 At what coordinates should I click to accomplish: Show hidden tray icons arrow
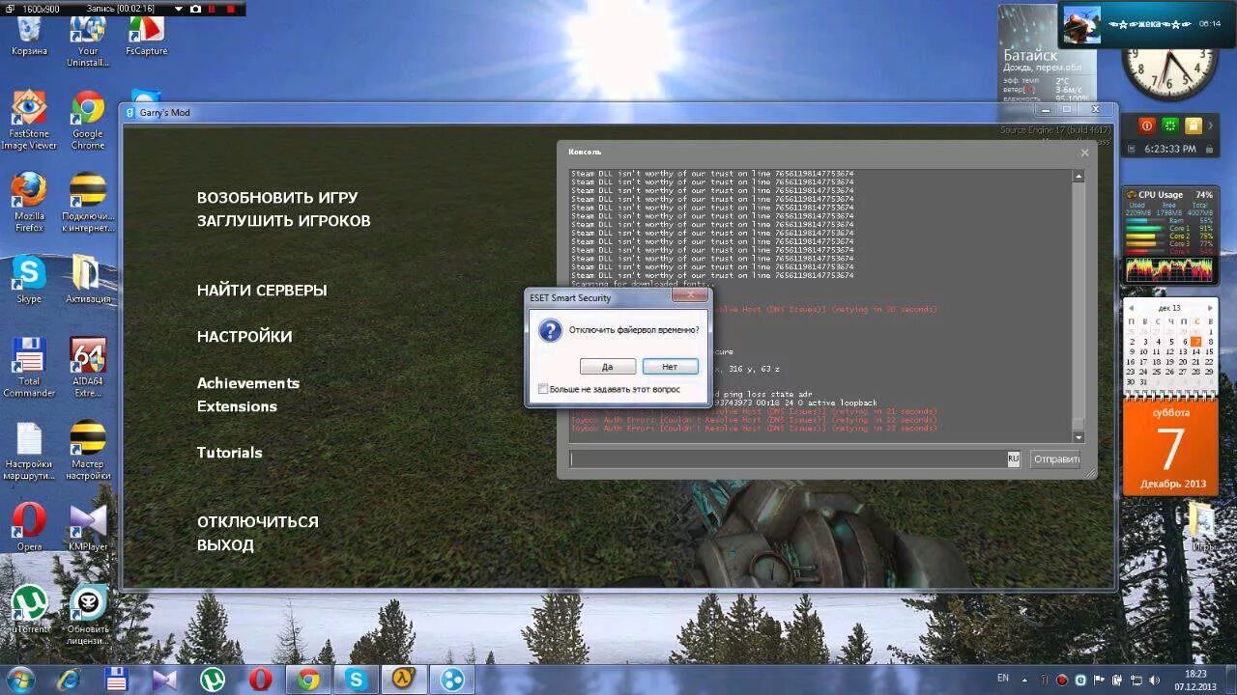point(1025,680)
